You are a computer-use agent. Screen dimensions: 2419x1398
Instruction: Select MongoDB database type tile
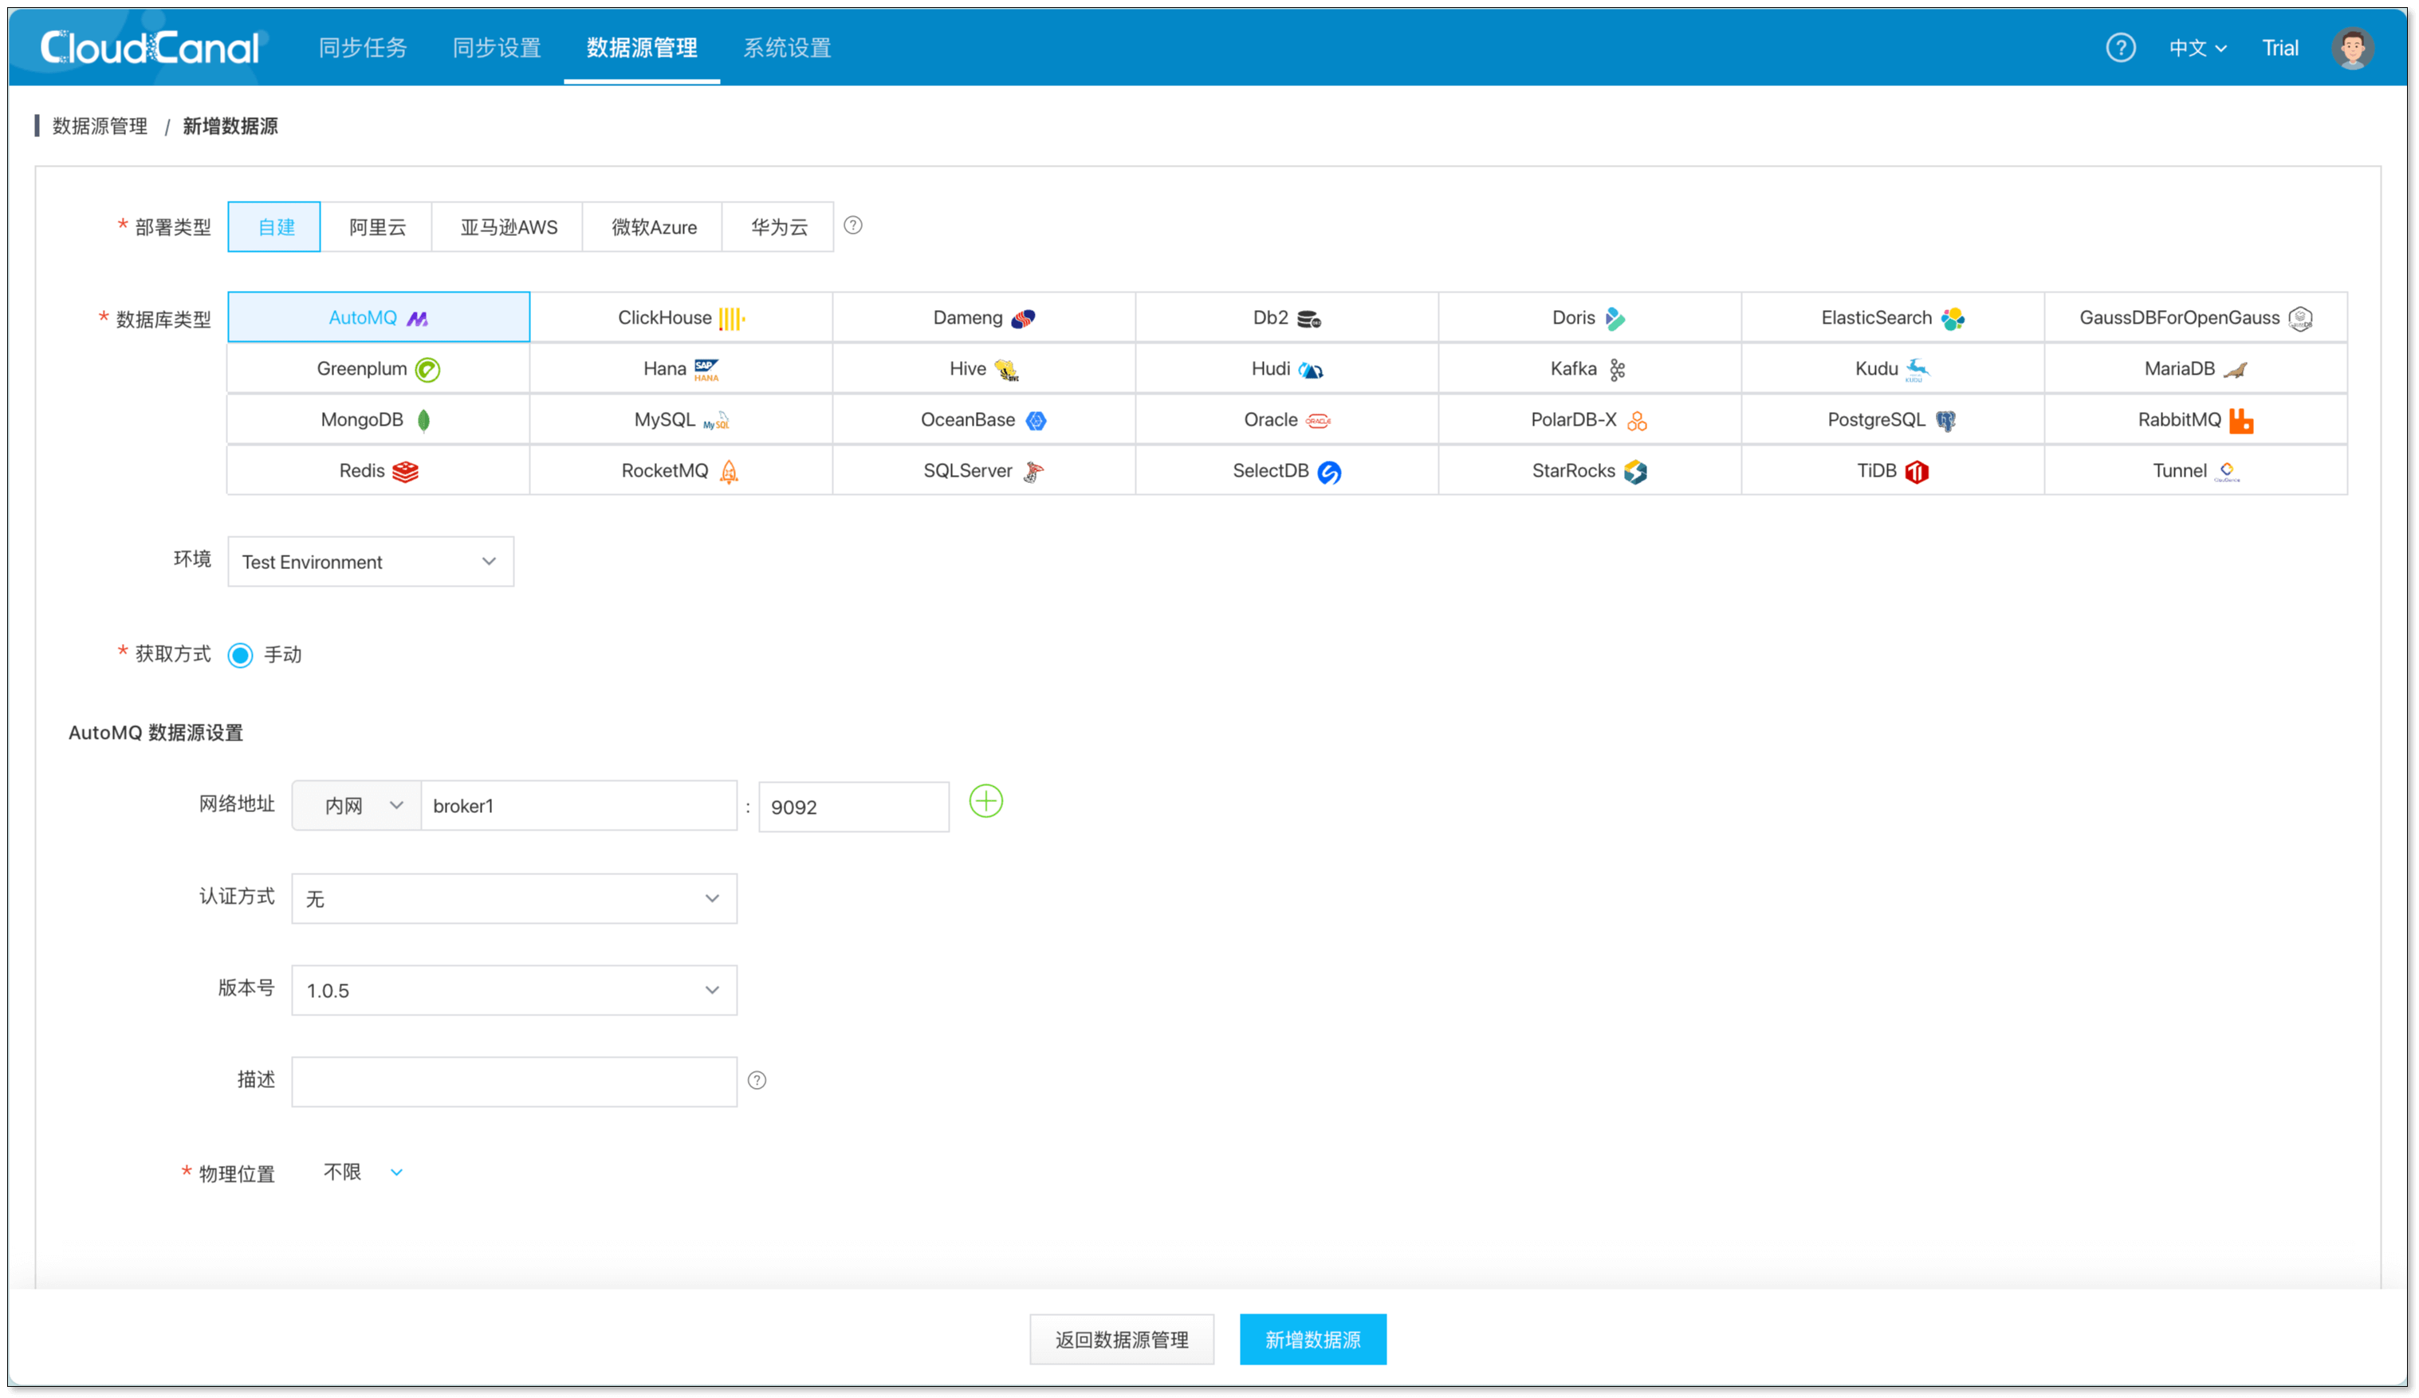[x=378, y=420]
